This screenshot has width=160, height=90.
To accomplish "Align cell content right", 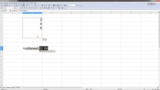I will pyautogui.click(x=33, y=8).
